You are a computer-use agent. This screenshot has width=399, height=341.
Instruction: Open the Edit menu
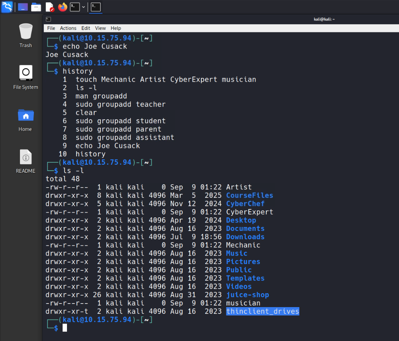(86, 28)
